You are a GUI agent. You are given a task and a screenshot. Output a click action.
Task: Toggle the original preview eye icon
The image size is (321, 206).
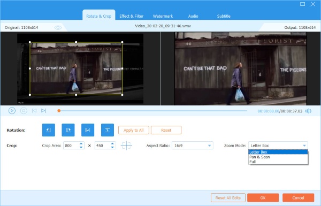(58, 28)
